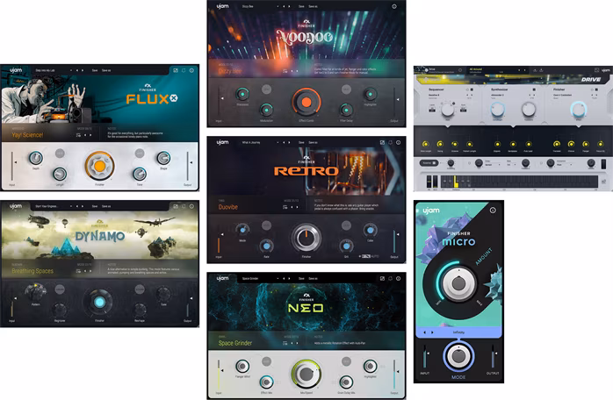Image resolution: width=613 pixels, height=400 pixels.
Task: Go to previous mode in Finisher Micro
Action: click(425, 332)
